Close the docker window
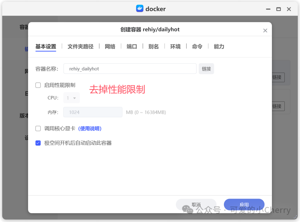The width and height of the screenshot is (300, 222). 289,9
